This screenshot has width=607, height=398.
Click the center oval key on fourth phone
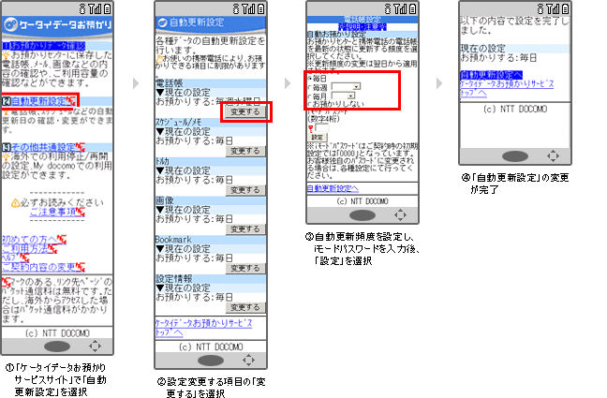pos(515,156)
